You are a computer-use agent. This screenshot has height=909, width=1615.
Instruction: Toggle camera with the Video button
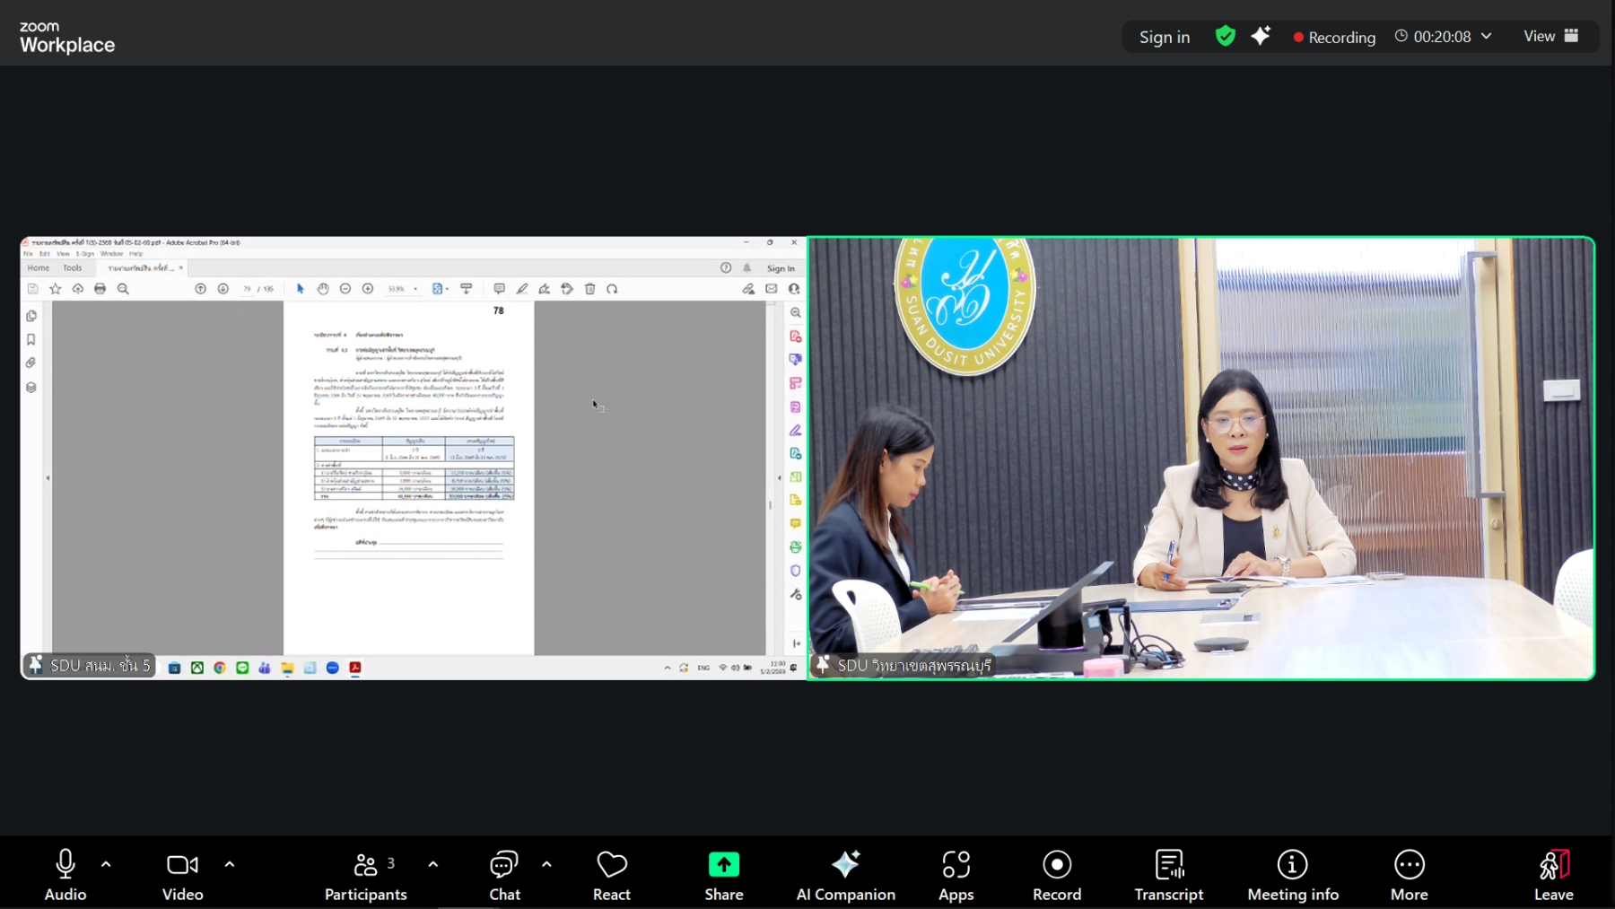182,874
